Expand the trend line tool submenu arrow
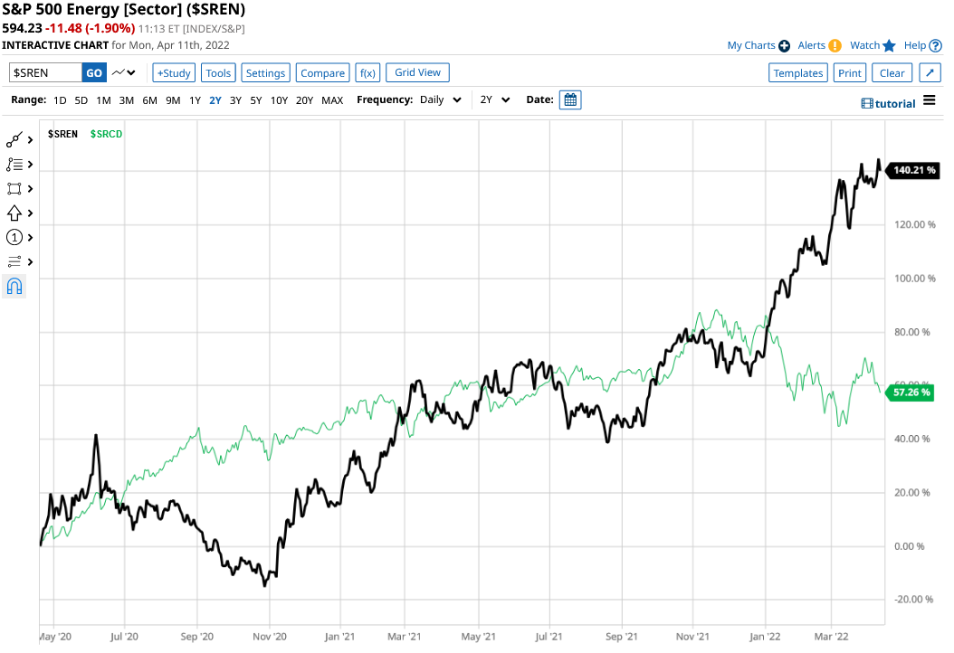The height and width of the screenshot is (653, 954). (31, 140)
